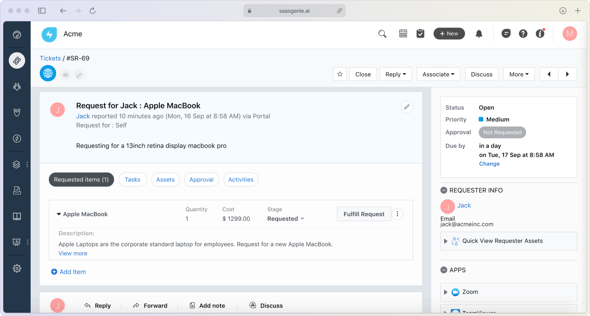
Task: Open the Changes shield icon in sidebar
Action: (x=17, y=113)
